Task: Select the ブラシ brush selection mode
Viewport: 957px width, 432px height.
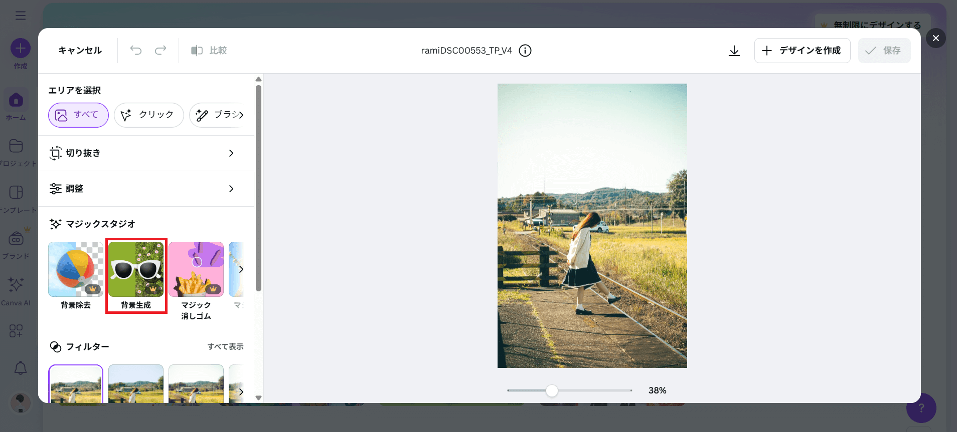Action: (219, 115)
